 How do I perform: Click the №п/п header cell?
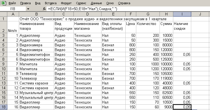[13, 27]
